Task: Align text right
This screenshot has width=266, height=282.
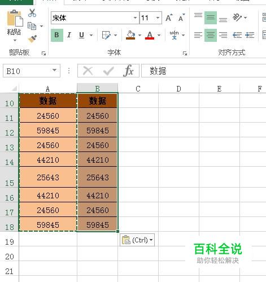Action: pos(223,35)
